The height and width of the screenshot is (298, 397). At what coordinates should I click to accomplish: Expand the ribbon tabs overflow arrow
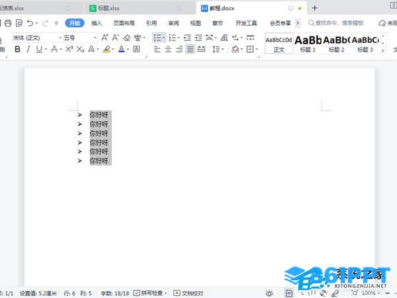point(298,23)
